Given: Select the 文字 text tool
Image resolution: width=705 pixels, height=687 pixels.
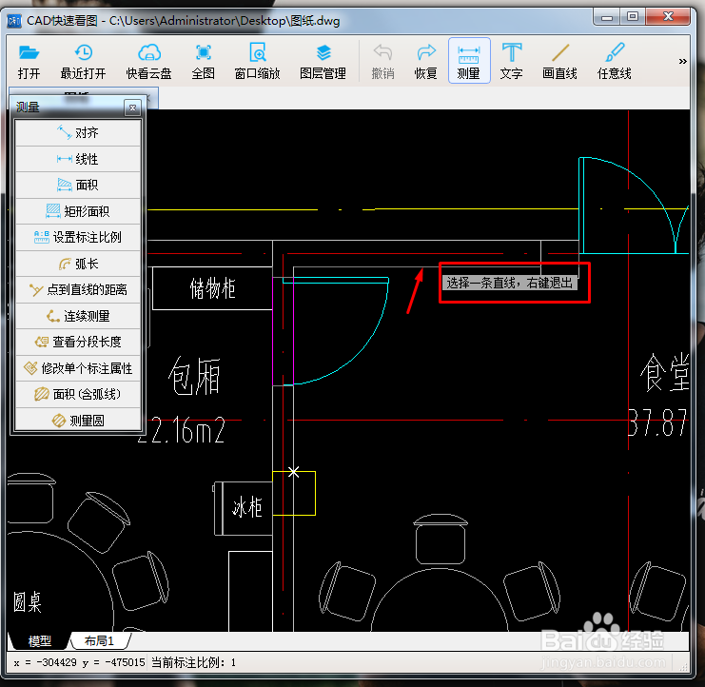Looking at the screenshot, I should 512,62.
